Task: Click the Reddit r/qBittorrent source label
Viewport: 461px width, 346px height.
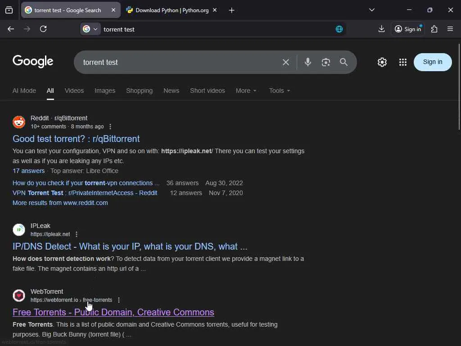Action: coord(59,118)
